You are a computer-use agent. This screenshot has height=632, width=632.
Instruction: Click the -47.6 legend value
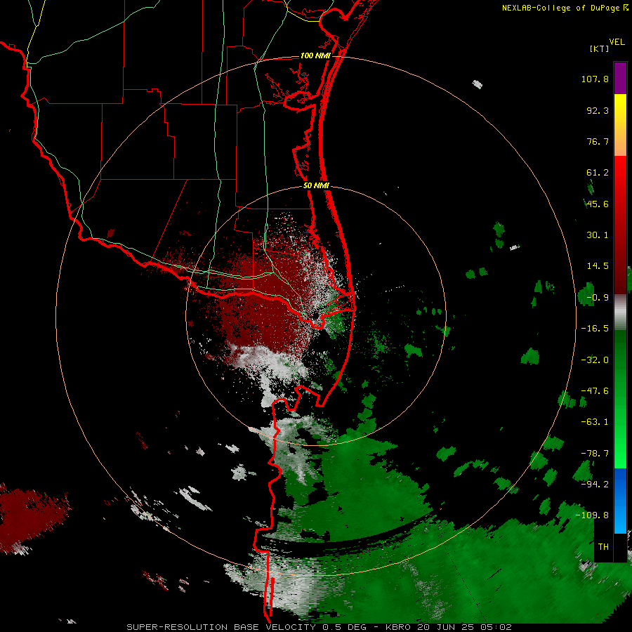[595, 391]
